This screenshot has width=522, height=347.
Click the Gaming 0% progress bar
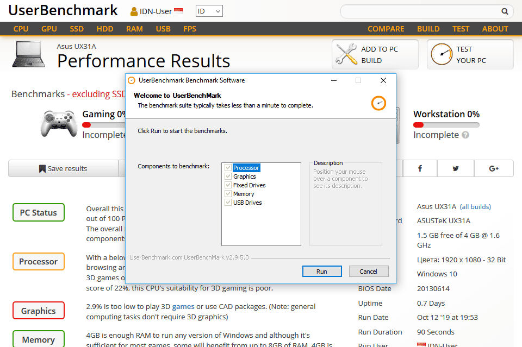point(103,125)
